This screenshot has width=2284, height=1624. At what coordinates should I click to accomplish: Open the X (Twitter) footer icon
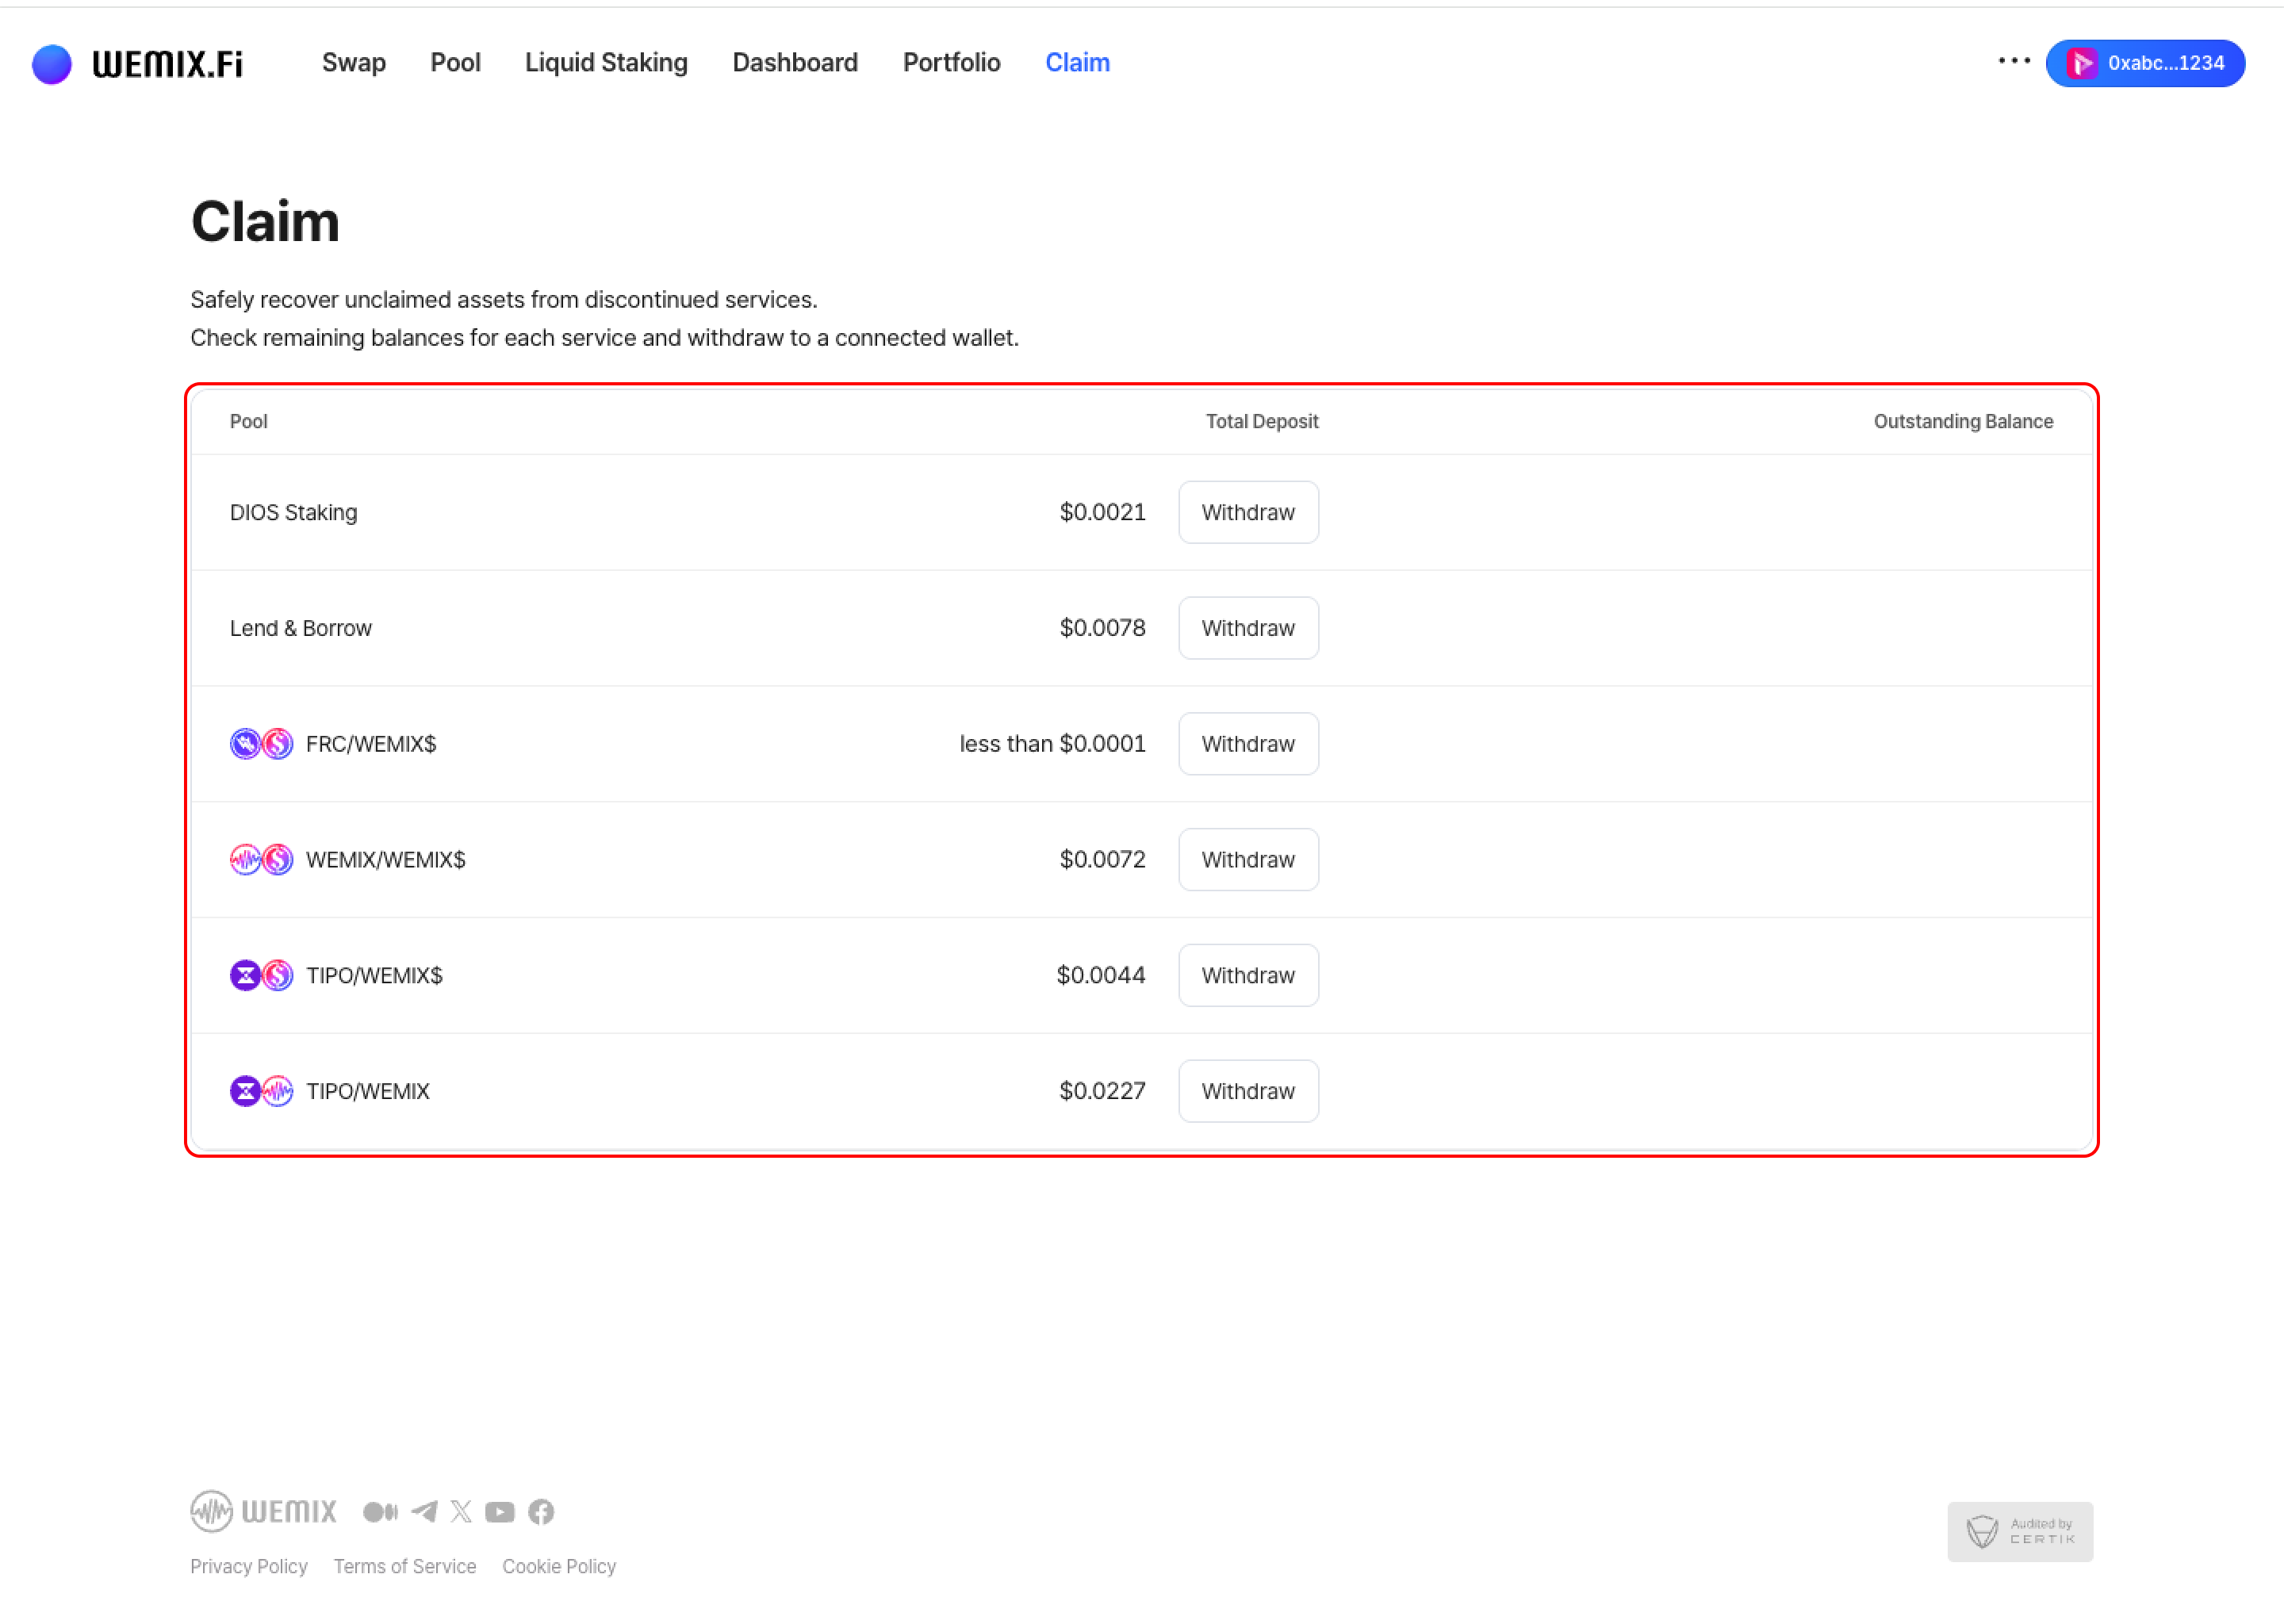[461, 1511]
